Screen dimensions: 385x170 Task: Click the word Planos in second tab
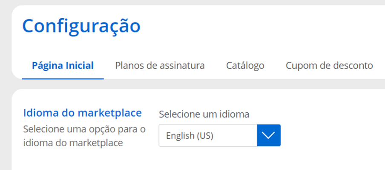pos(129,66)
